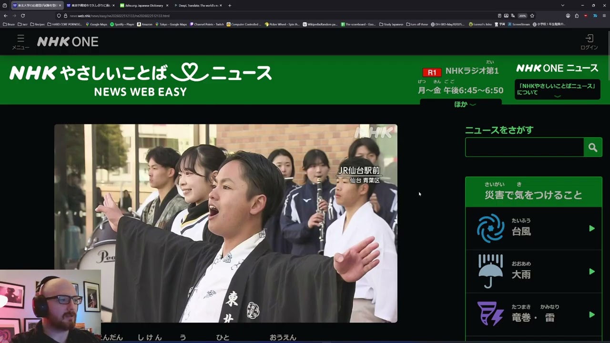This screenshot has height=343, width=610.
Task: Switch to the DeepL Translate tab
Action: pyautogui.click(x=198, y=5)
